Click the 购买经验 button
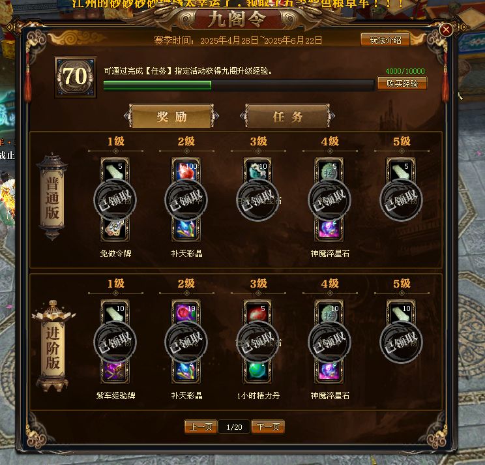The height and width of the screenshot is (465, 485). pos(402,83)
